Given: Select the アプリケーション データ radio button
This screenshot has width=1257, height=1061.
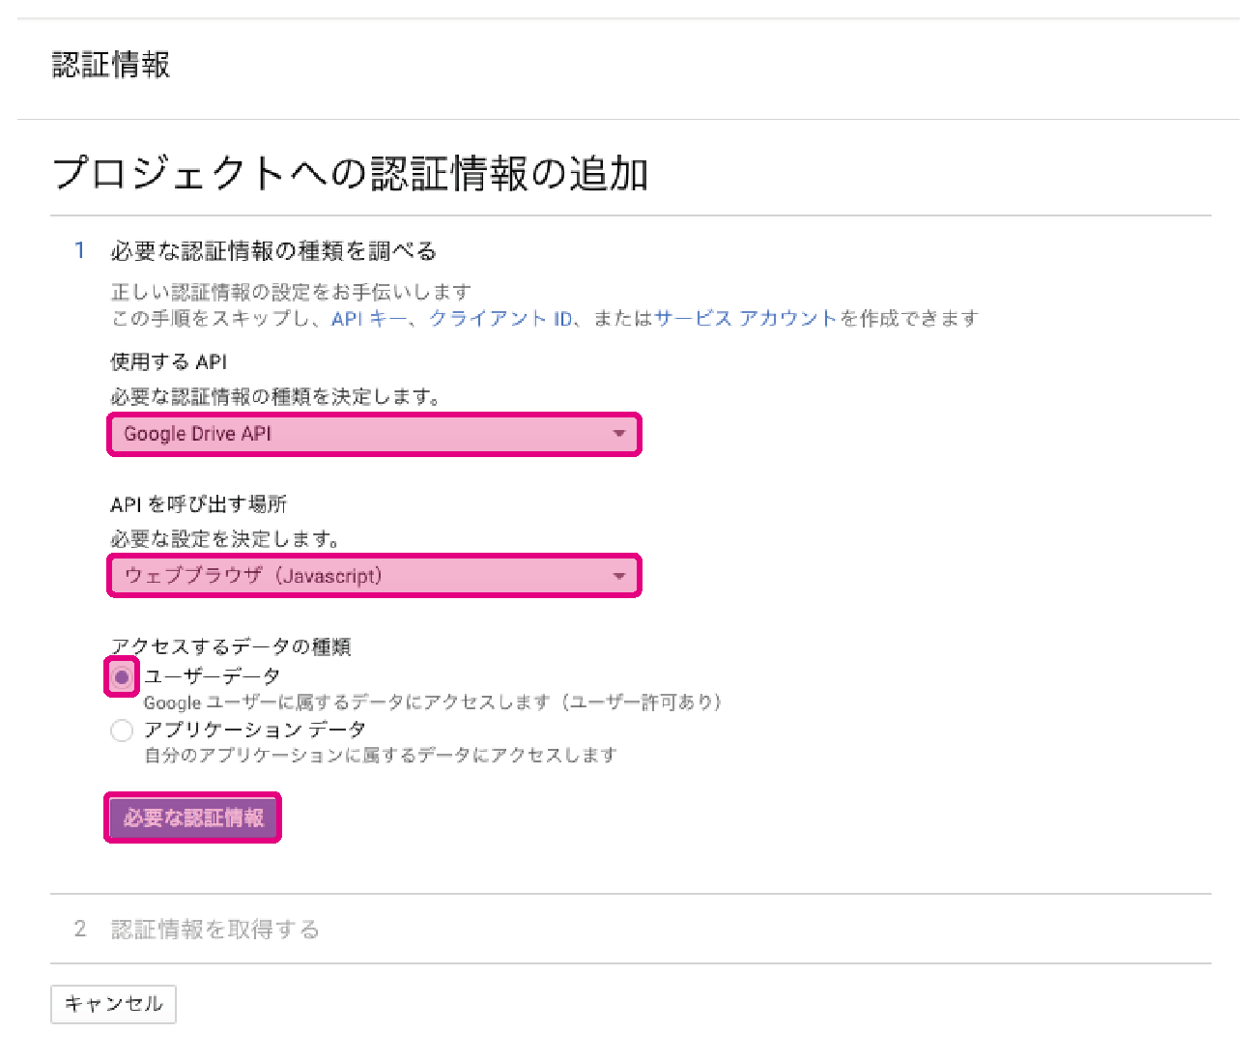Looking at the screenshot, I should 122,731.
